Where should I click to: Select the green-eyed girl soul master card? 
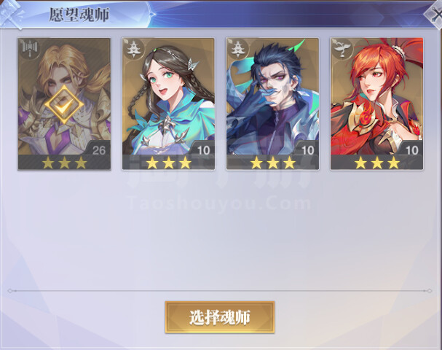tap(168, 104)
